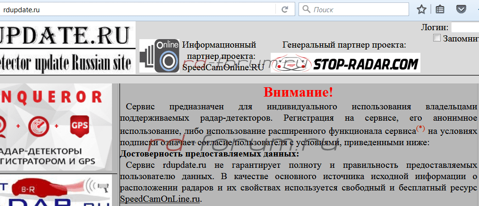Click the 'Генеральный партнер проекта:' label
The width and height of the screenshot is (479, 206).
[344, 45]
